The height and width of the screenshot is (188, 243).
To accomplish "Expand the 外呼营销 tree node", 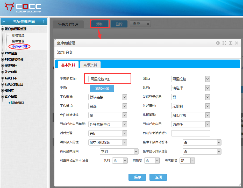I will [3, 72].
